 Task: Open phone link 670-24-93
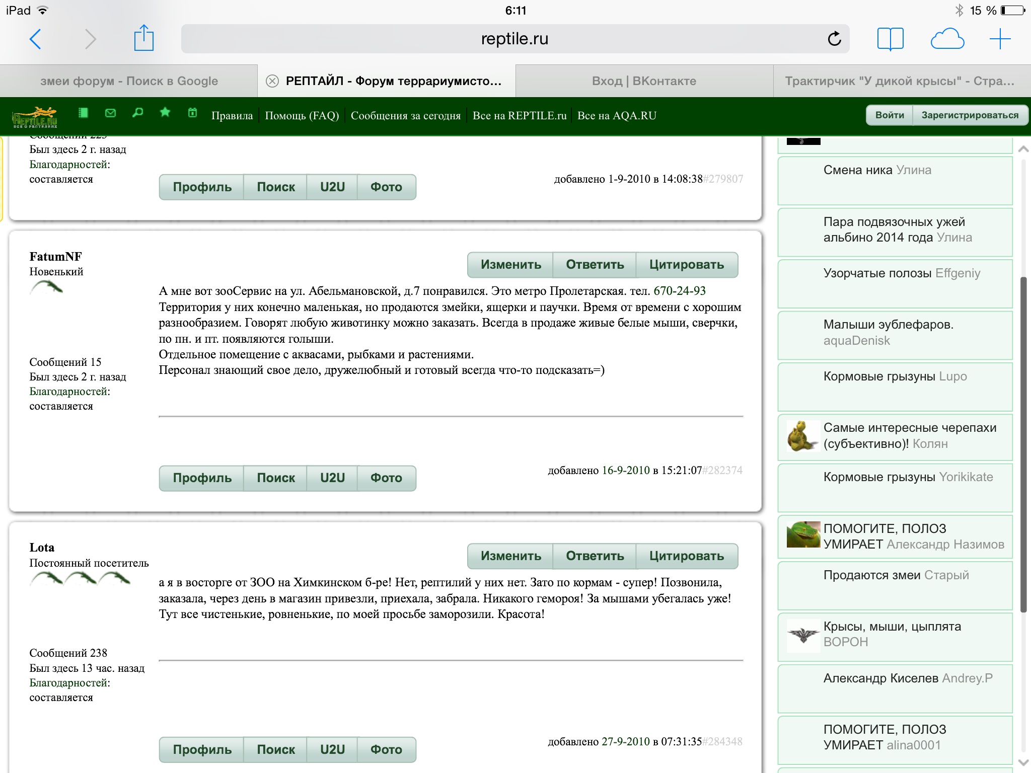click(679, 291)
